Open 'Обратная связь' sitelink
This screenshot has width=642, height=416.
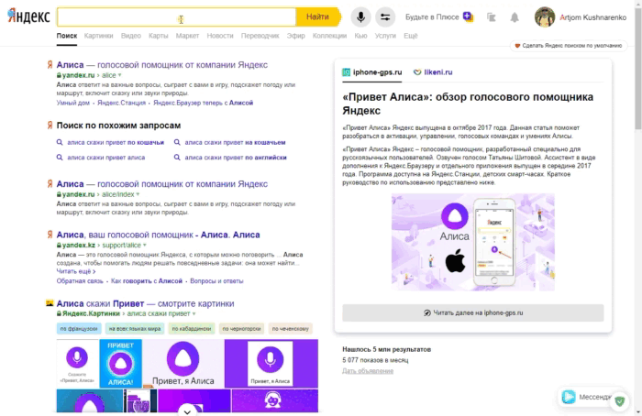(80, 281)
